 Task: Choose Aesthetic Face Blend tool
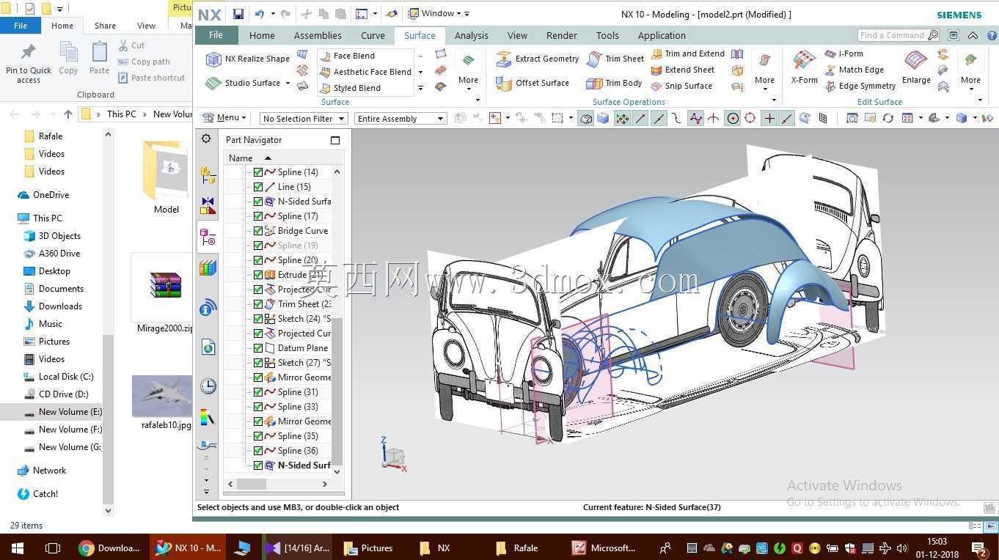click(x=365, y=72)
